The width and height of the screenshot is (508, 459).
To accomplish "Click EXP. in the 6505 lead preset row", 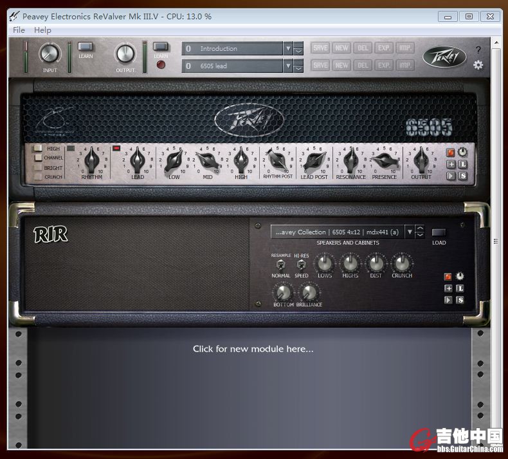I will [384, 65].
